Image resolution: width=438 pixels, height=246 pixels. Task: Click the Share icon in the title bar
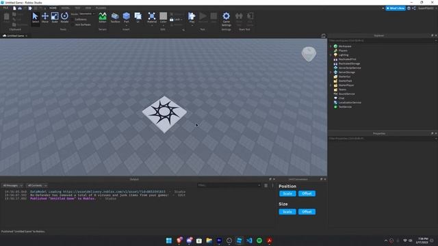413,8
